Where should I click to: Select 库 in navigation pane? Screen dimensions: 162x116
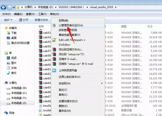tap(10, 53)
